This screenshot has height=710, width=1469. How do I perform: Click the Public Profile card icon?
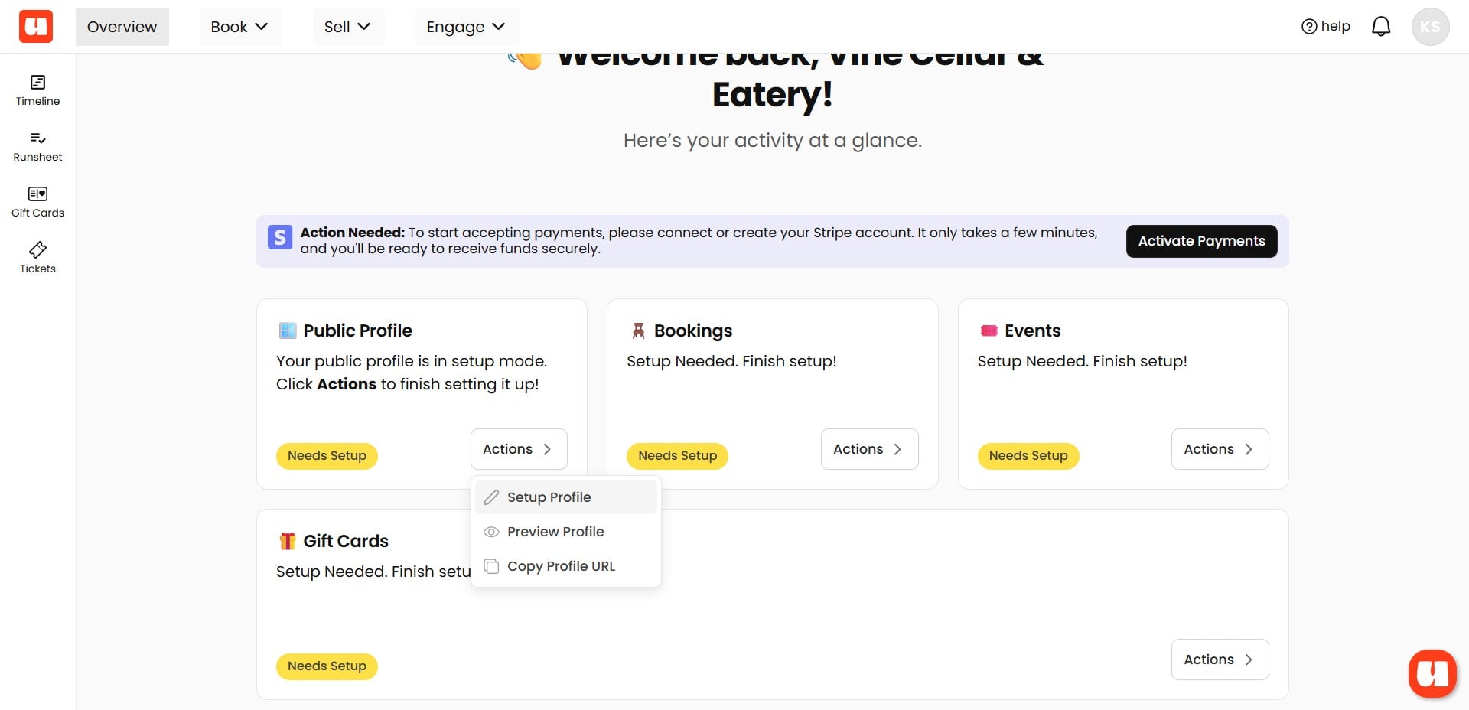[288, 331]
